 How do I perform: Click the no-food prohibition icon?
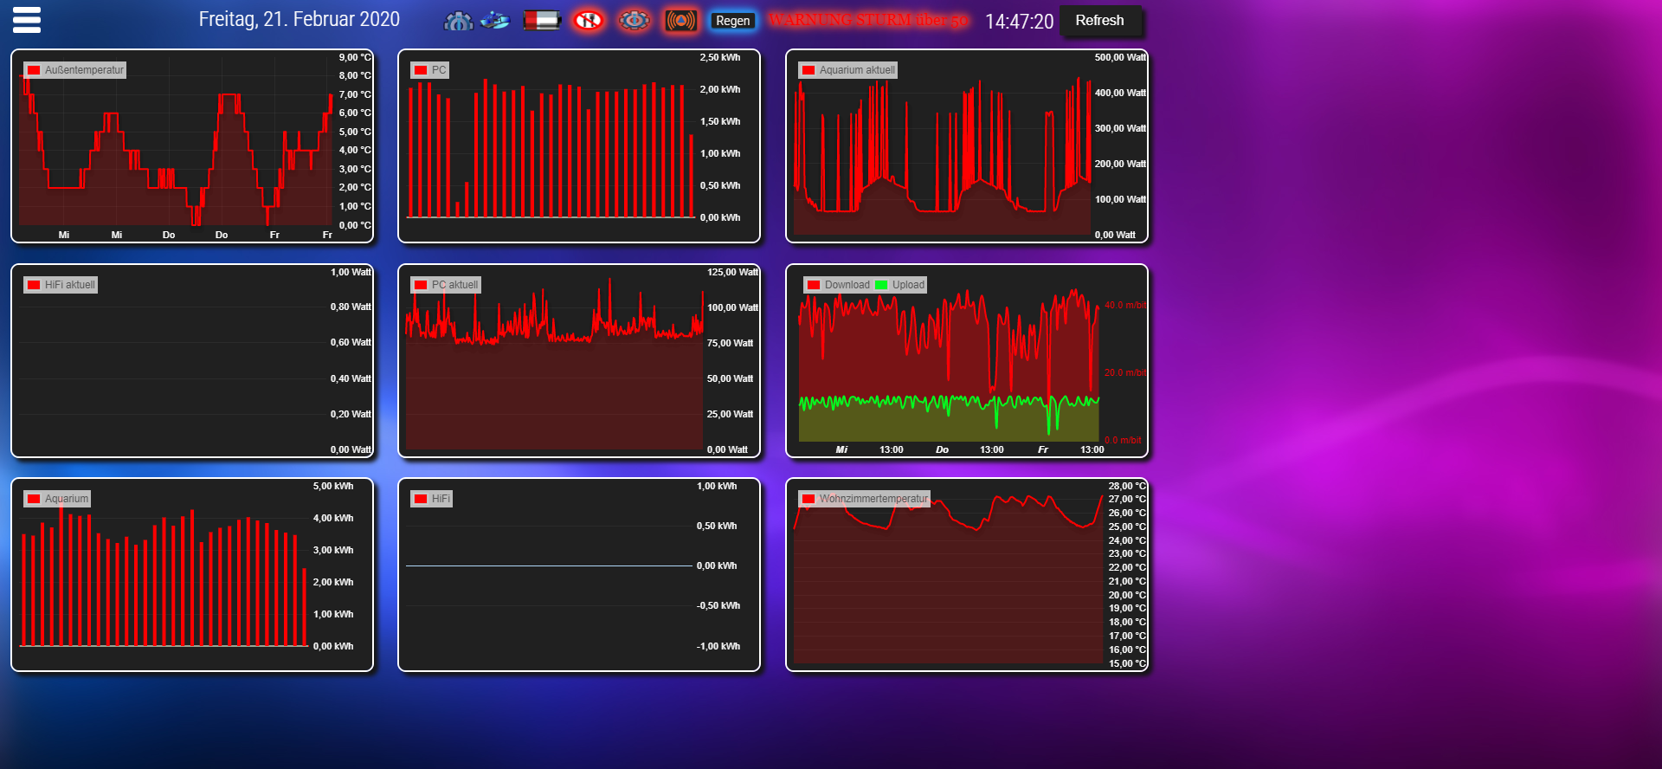[x=589, y=21]
